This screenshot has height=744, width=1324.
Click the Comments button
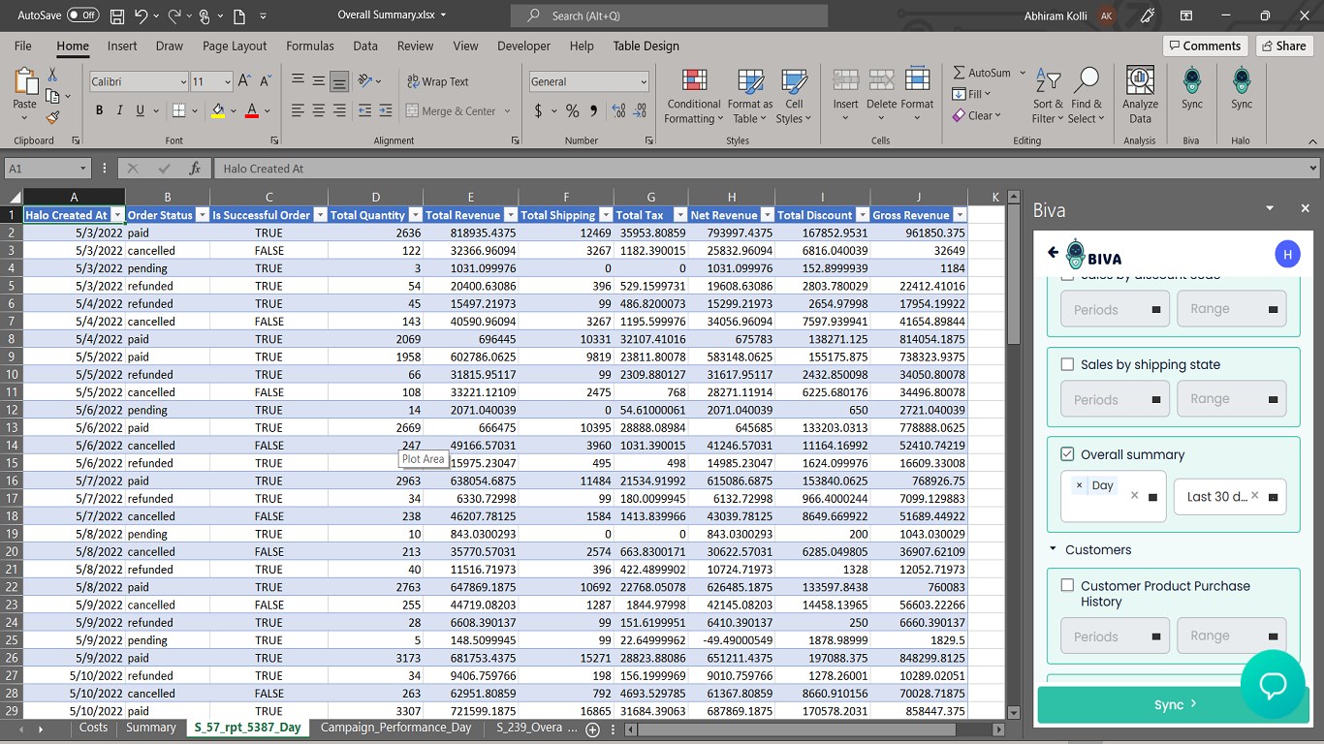pos(1204,46)
